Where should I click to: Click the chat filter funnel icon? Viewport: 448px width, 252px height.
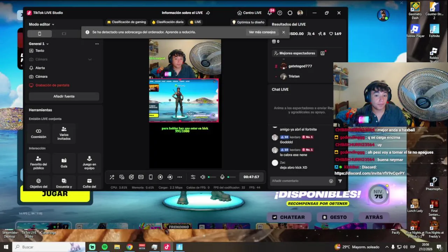340,181
